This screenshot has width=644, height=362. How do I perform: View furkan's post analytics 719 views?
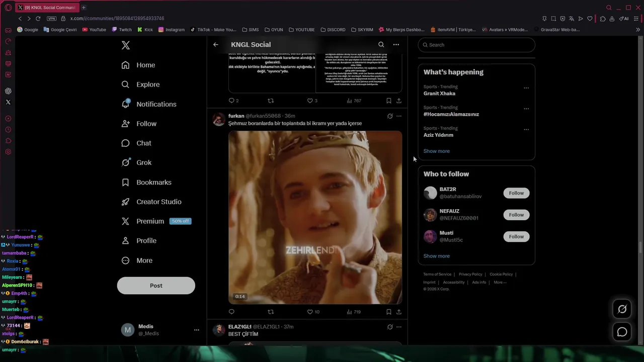[x=354, y=312]
